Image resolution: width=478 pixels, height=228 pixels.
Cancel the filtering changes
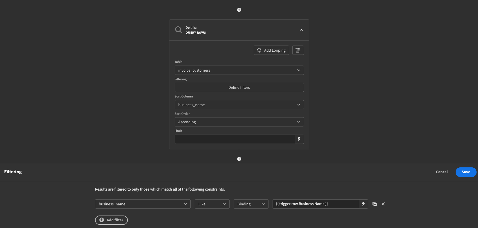442,172
